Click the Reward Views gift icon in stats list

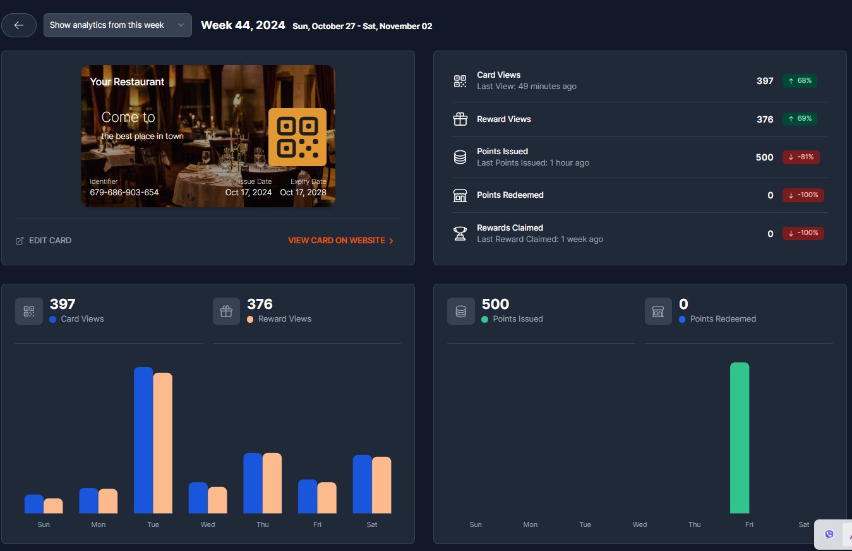coord(460,119)
